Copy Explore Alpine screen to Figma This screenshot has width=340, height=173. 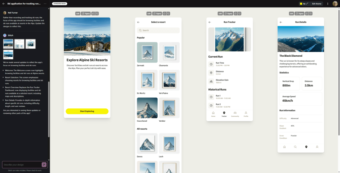point(86,14)
